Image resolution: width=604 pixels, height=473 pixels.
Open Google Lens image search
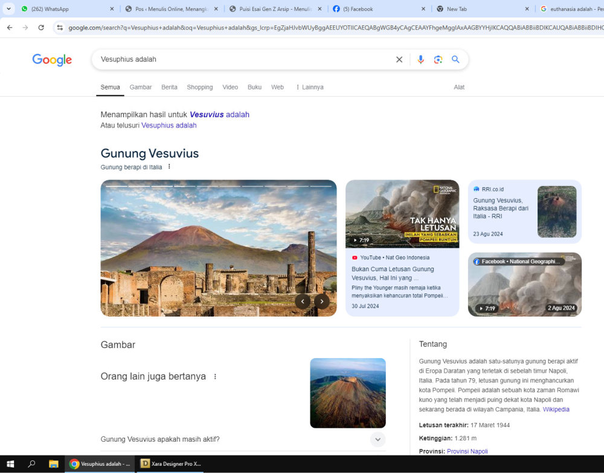tap(438, 59)
